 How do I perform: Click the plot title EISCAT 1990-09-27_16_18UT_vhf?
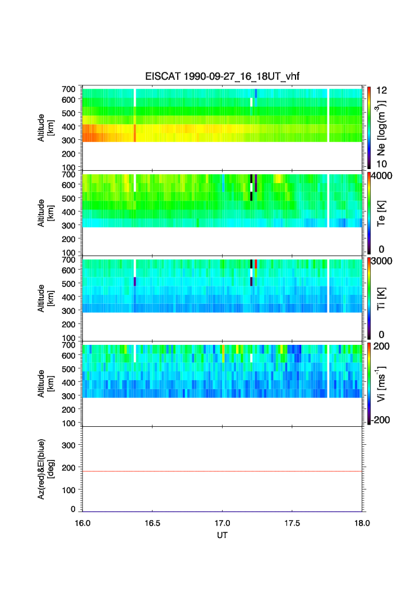[222, 76]
